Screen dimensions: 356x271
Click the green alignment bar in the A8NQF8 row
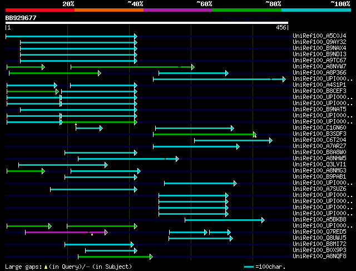(x=115, y=257)
